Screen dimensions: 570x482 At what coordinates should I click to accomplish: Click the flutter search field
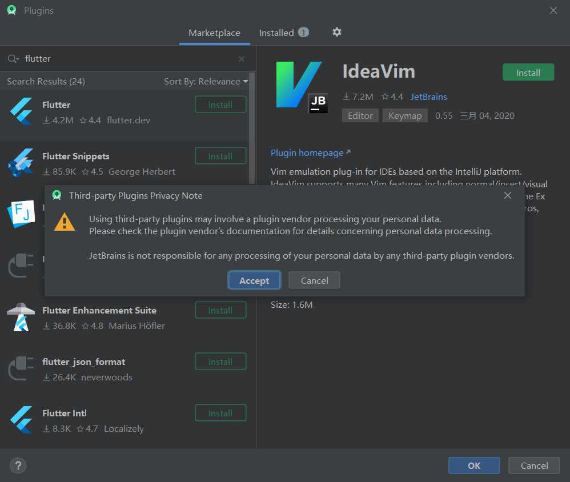(127, 58)
